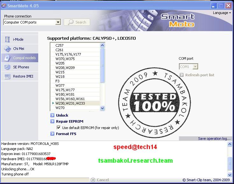Toggle Use default EEPROM checkbox
This screenshot has width=234, height=184.
tap(59, 127)
